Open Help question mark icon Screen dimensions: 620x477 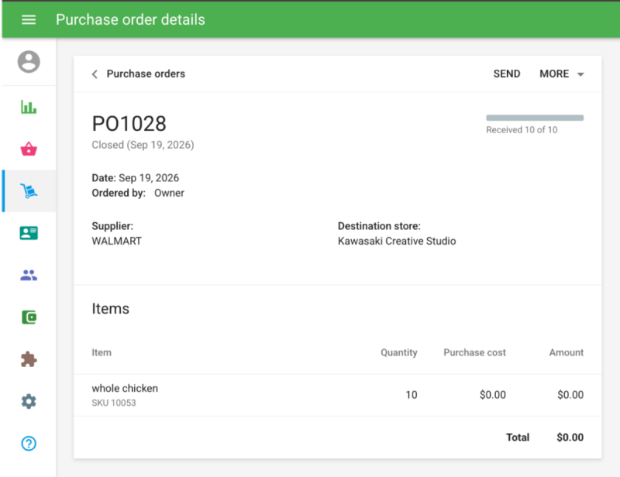[29, 444]
